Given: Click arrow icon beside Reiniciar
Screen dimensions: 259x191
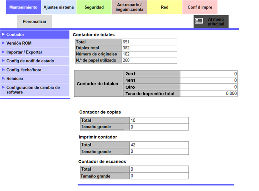Looking at the screenshot, I should click(x=3, y=78).
